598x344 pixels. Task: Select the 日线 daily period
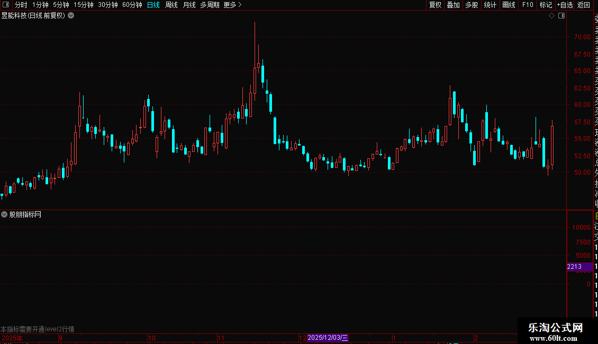[x=153, y=5]
